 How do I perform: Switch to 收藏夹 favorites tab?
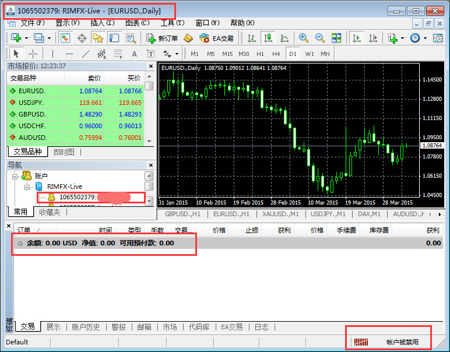click(x=50, y=212)
